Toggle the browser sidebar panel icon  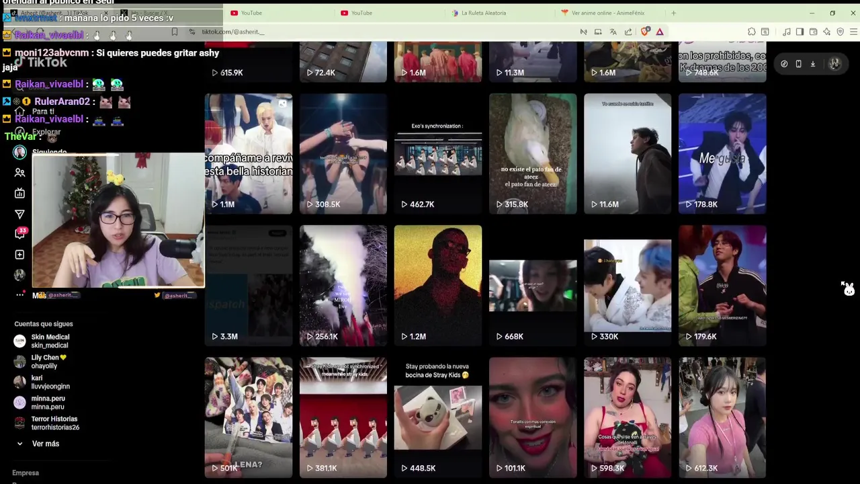[800, 32]
